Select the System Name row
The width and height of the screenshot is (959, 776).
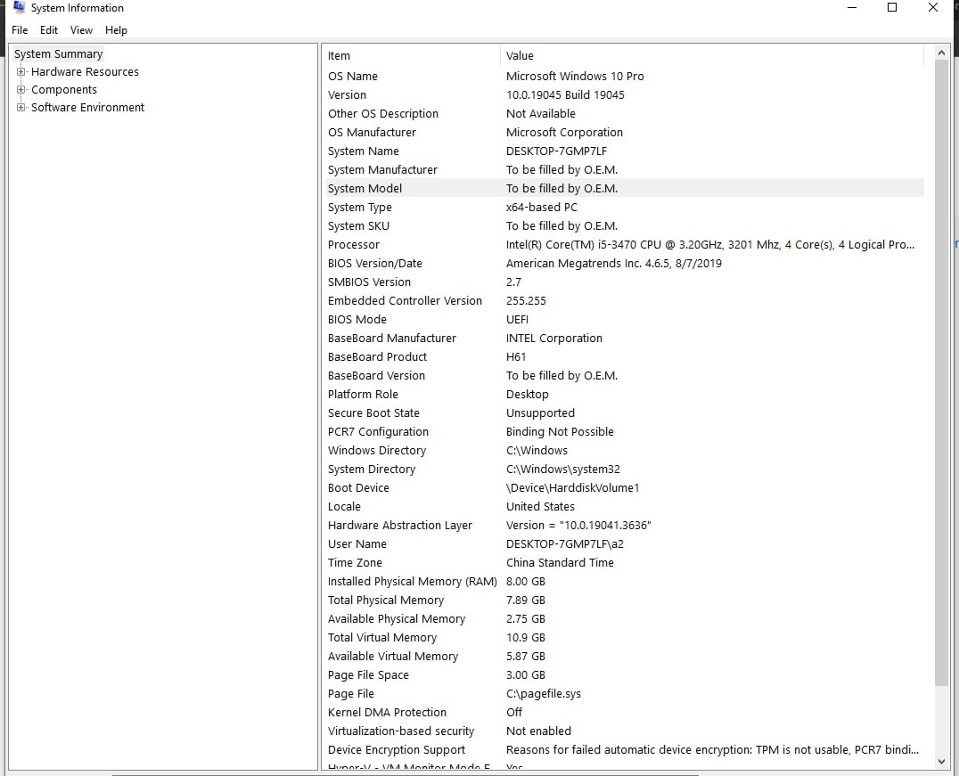(x=623, y=151)
